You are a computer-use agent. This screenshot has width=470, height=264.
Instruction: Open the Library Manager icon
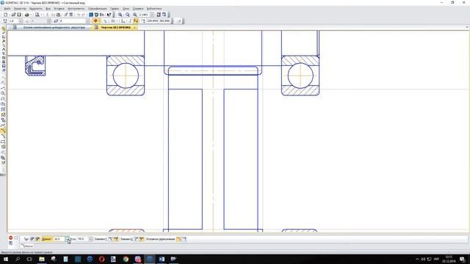pyautogui.click(x=91, y=15)
